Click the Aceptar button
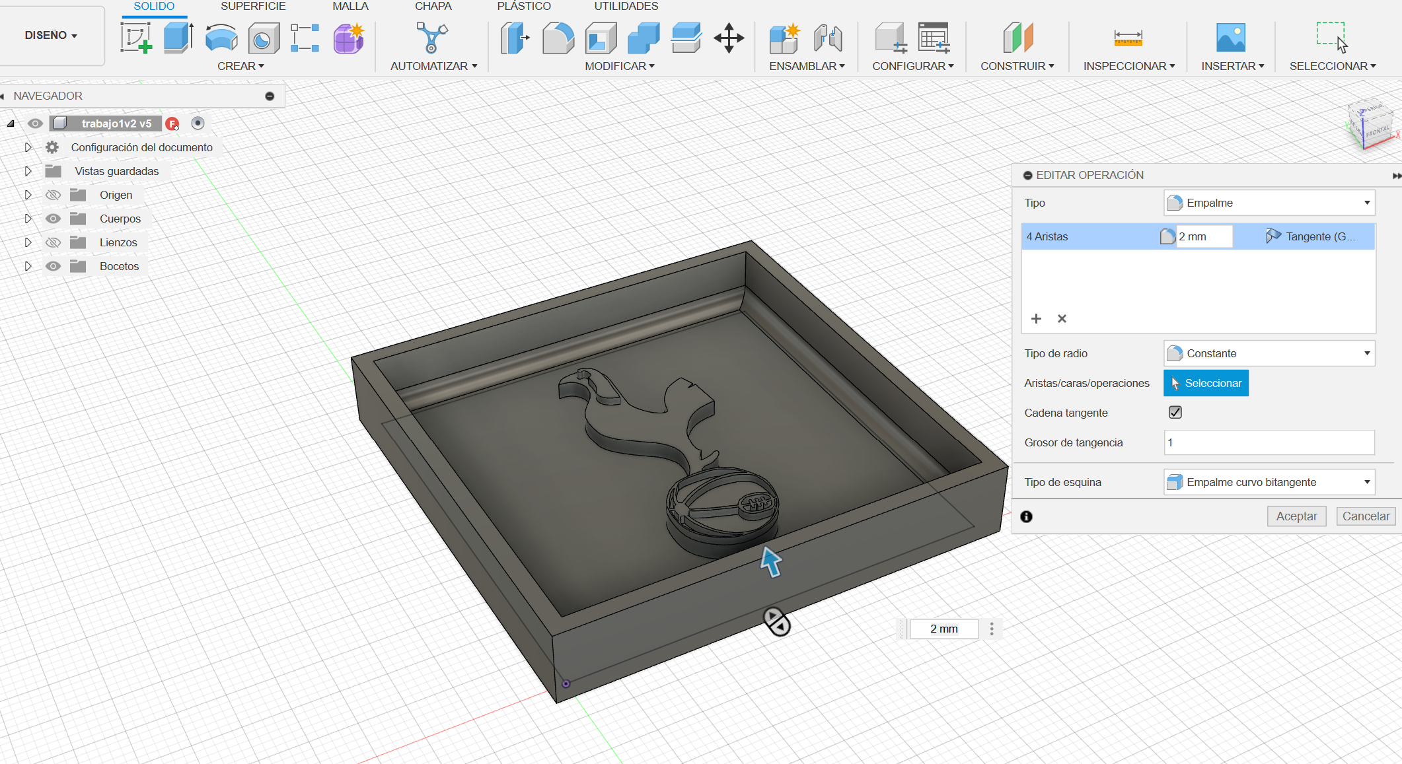The width and height of the screenshot is (1402, 764). [x=1296, y=516]
